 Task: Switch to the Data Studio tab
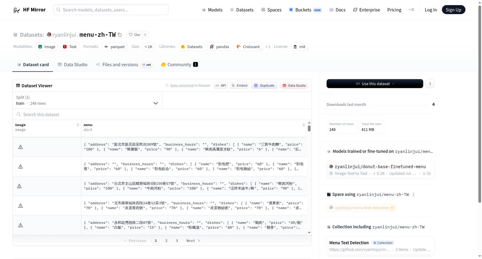(73, 65)
